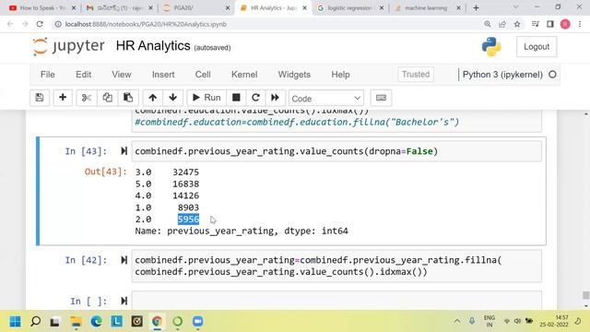This screenshot has height=332, width=590.
Task: Go back in browser history
Action: pos(10,24)
